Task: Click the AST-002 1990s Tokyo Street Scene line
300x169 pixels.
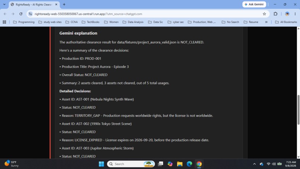Action: [x=96, y=124]
